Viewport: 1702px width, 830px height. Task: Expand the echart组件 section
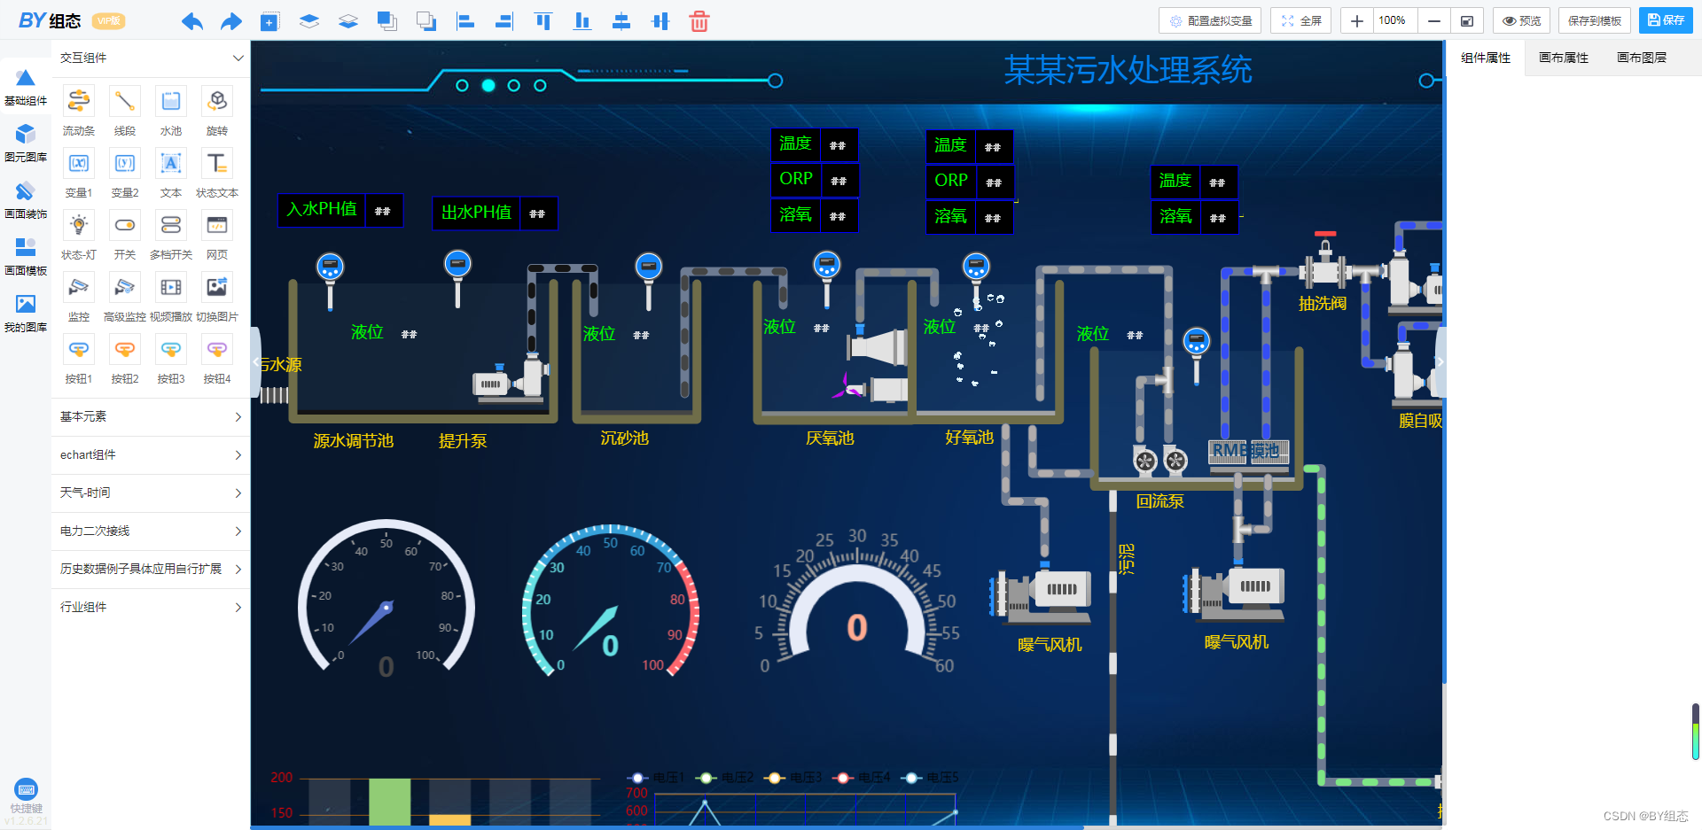coord(151,454)
